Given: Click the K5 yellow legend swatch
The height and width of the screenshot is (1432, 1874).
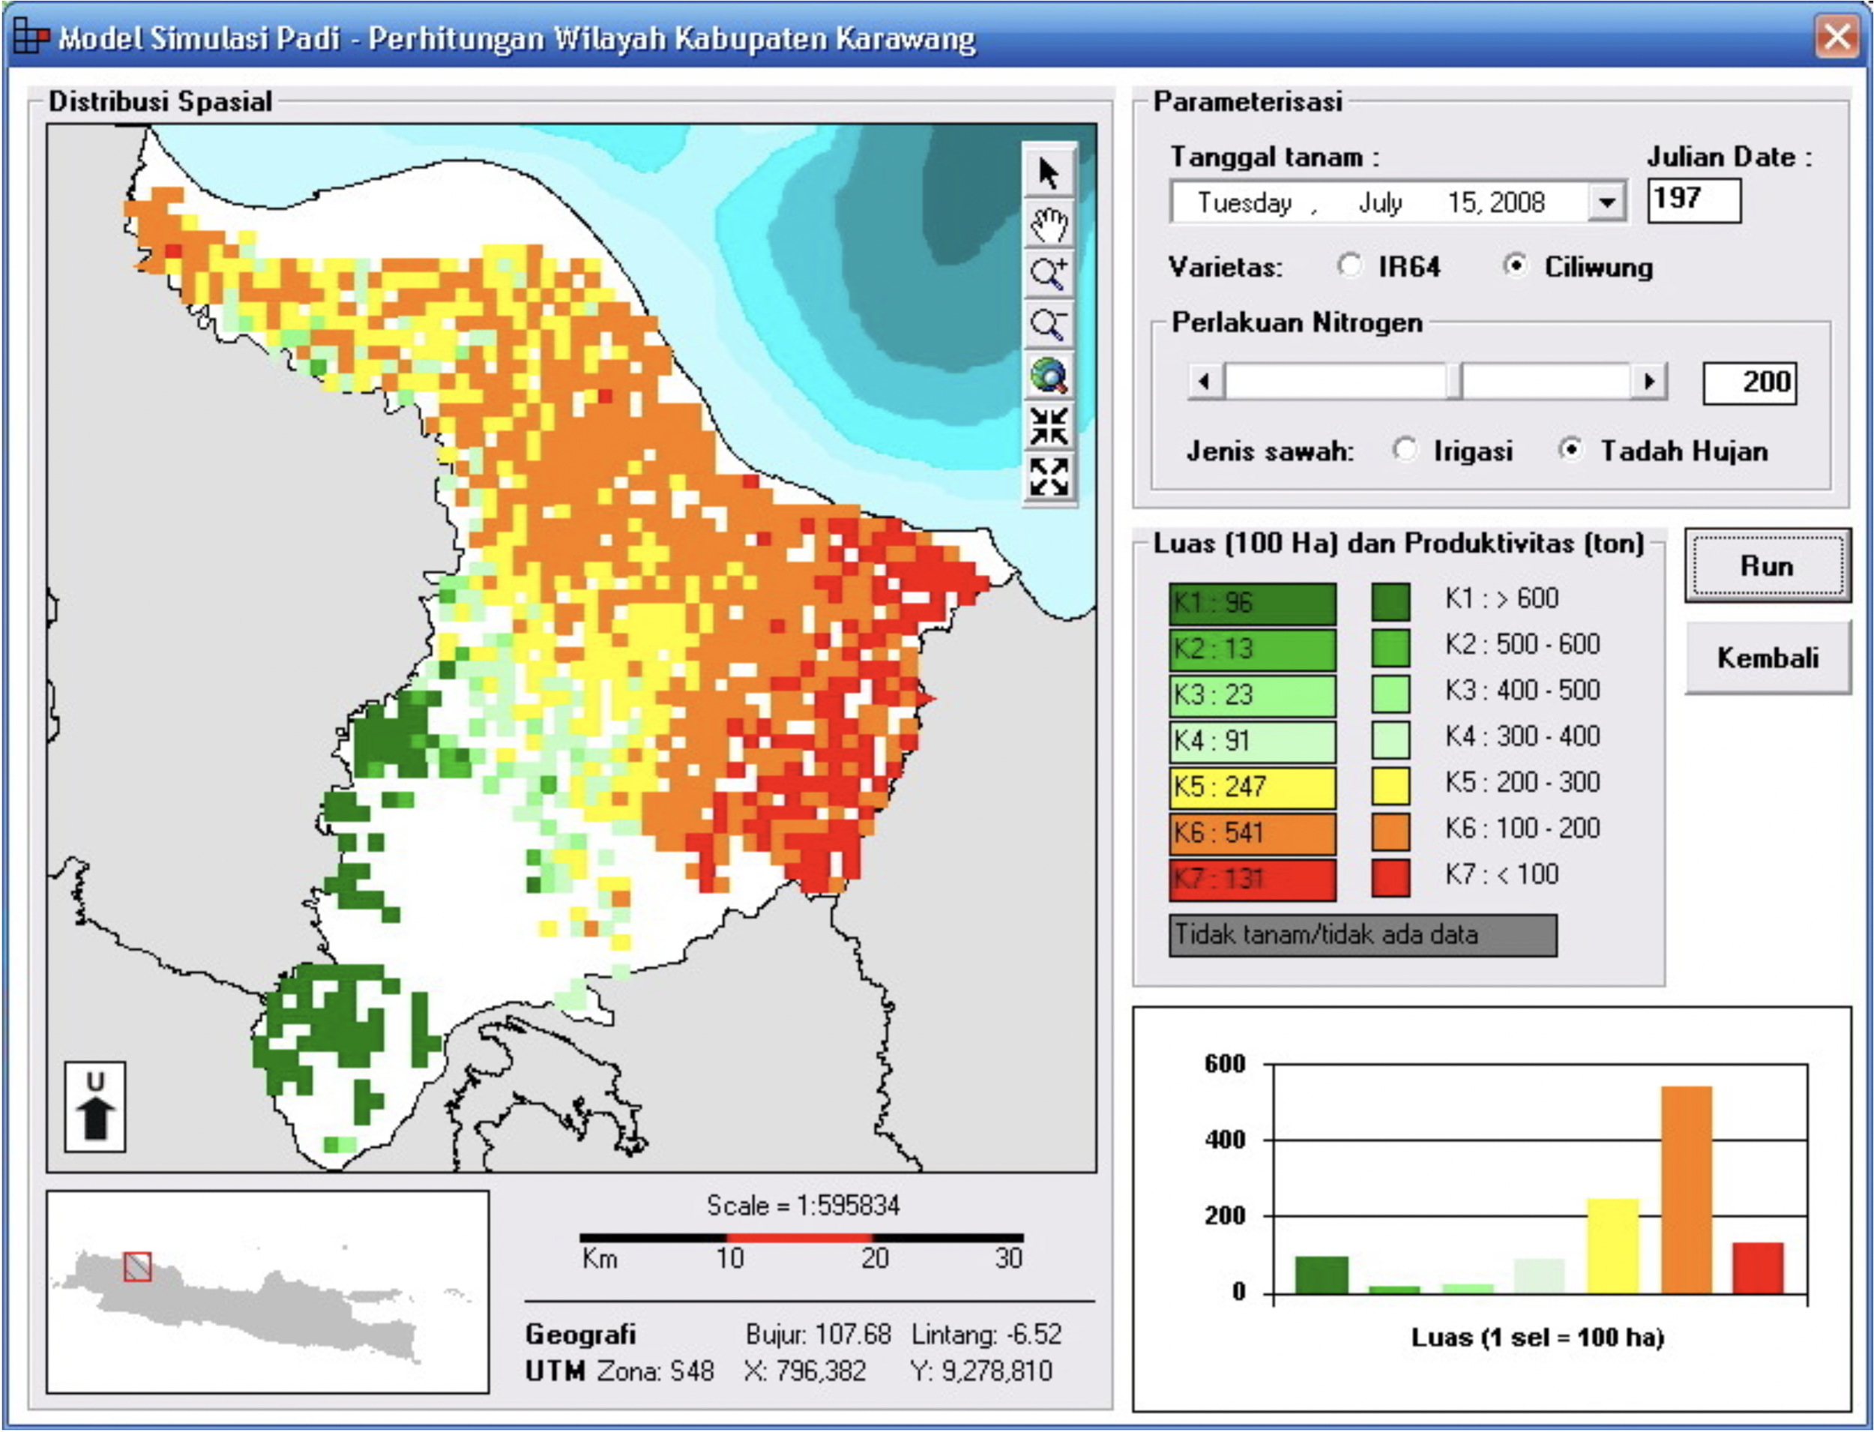Looking at the screenshot, I should [1390, 786].
